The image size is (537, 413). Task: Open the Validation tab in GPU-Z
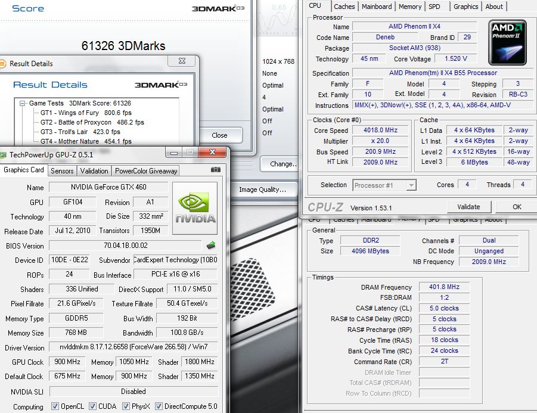coord(94,170)
